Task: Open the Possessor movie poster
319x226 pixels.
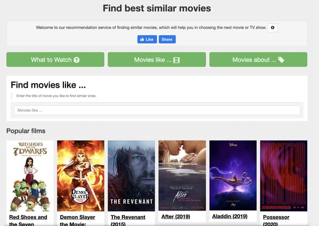Action: (284, 176)
